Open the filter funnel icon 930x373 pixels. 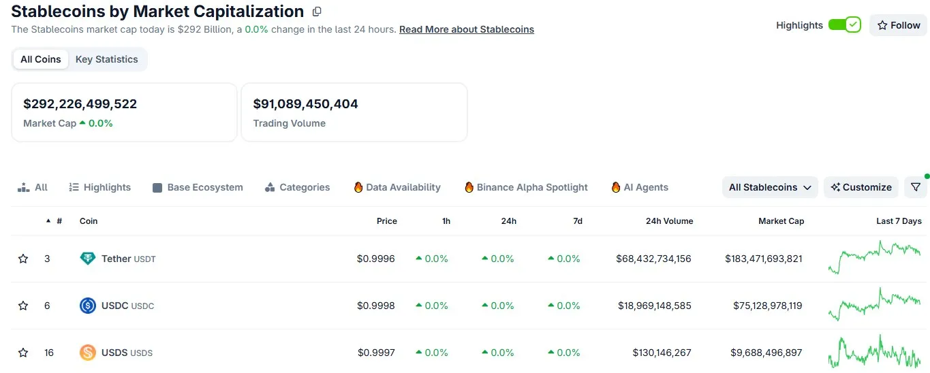click(915, 187)
